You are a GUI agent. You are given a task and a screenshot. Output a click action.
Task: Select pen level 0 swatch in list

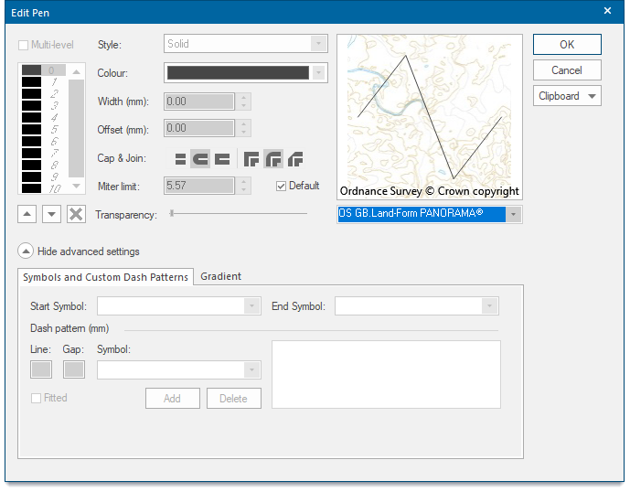tap(32, 70)
